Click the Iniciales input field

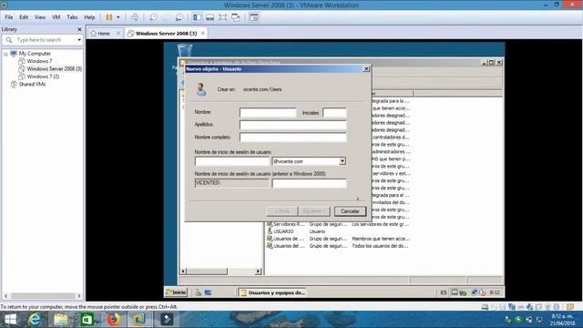tap(334, 112)
